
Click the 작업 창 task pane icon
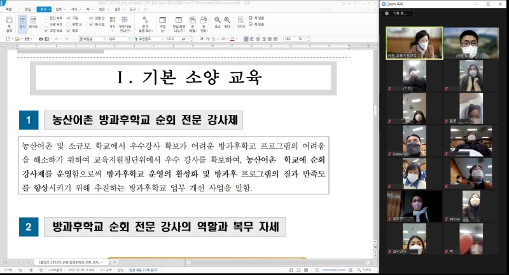164,23
